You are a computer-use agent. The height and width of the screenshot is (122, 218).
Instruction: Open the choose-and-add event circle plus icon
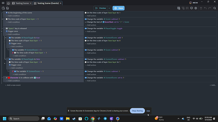click(x=196, y=8)
